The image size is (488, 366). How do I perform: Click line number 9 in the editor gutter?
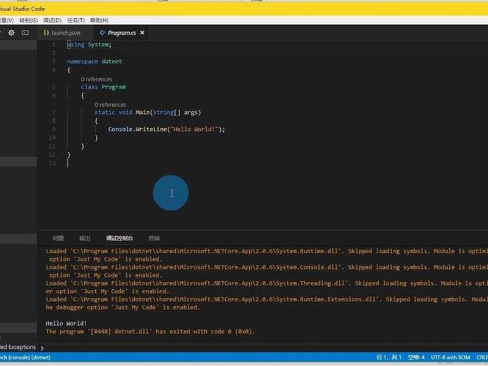54,129
